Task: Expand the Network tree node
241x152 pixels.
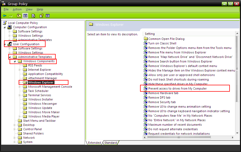Action: [x=14, y=138]
